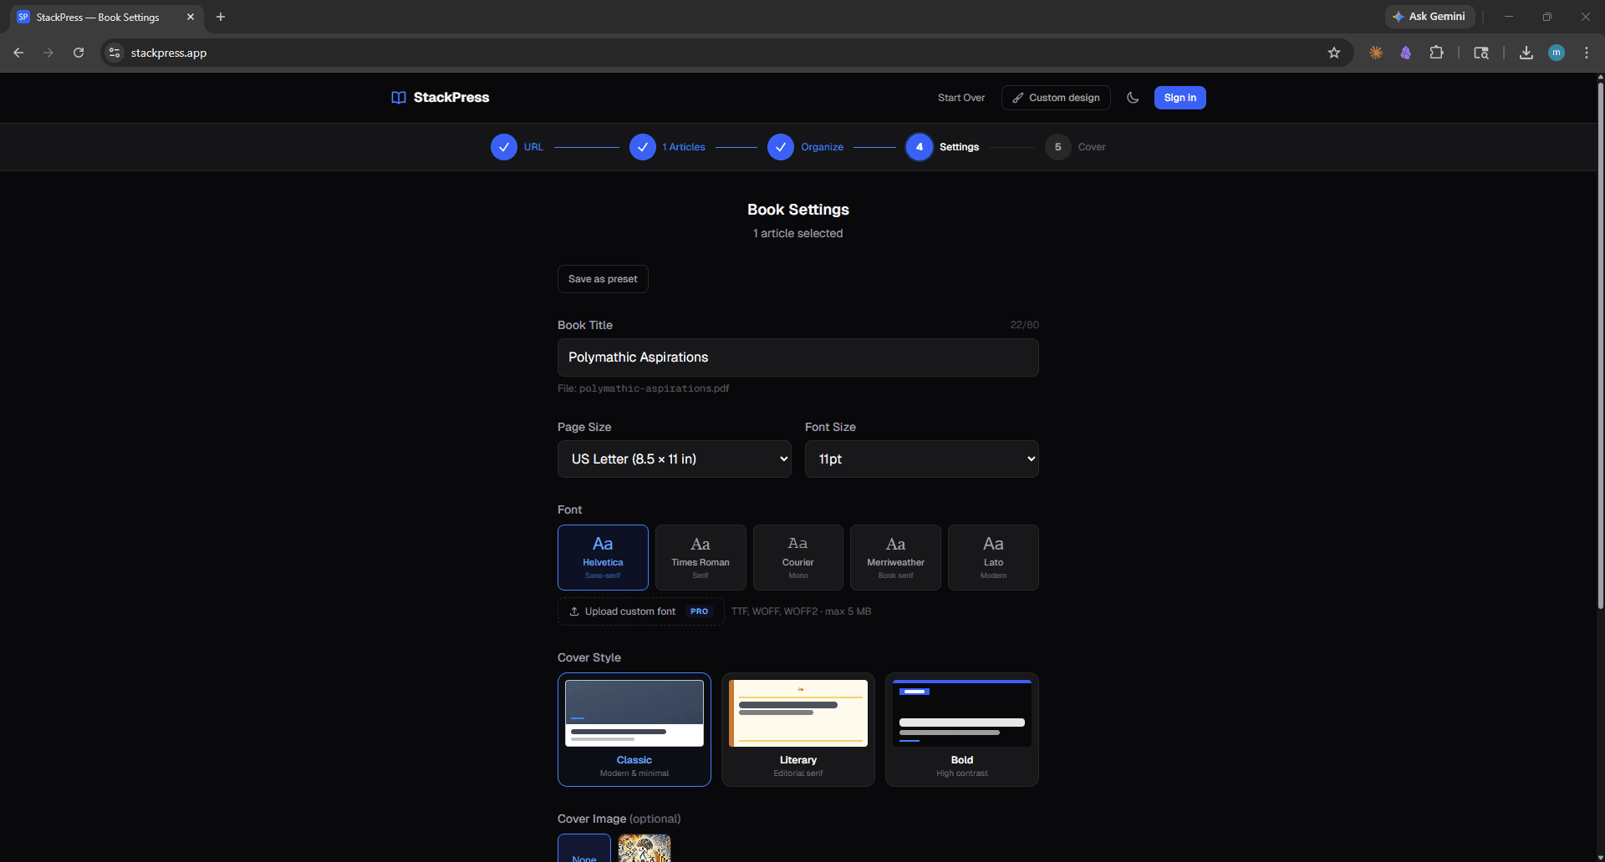This screenshot has width=1605, height=862.
Task: Choose the Literary cover style
Action: pos(798,729)
